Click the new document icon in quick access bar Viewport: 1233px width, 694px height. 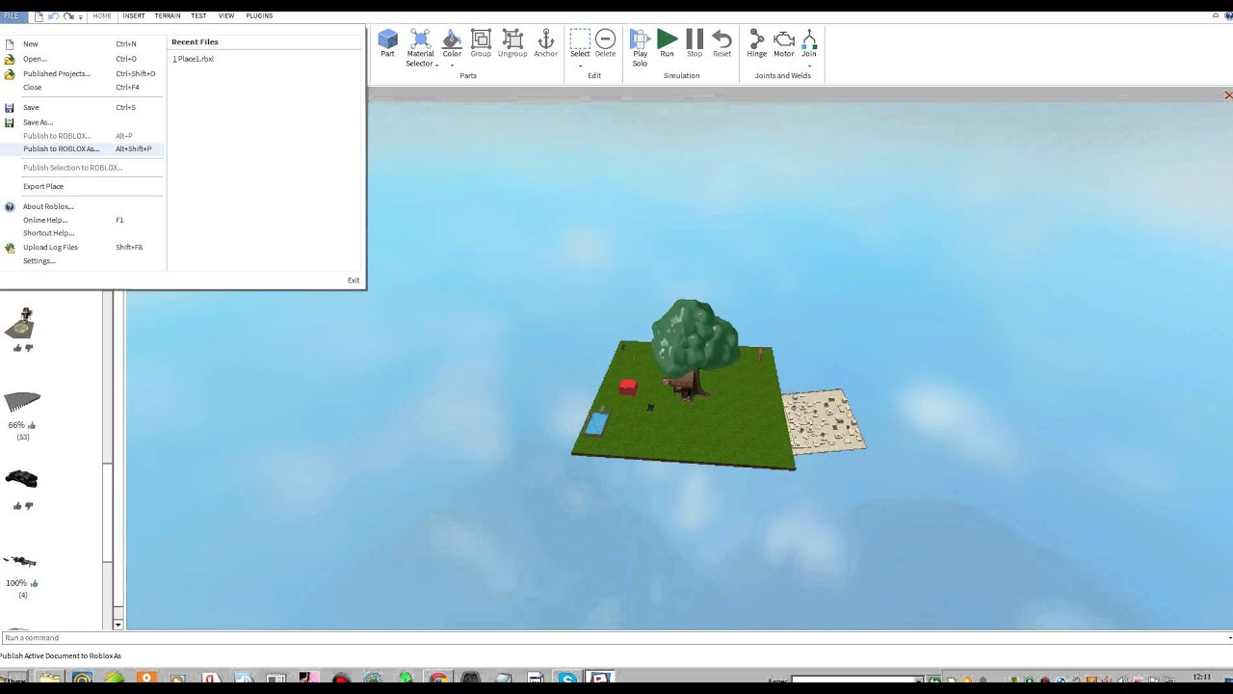tap(39, 16)
